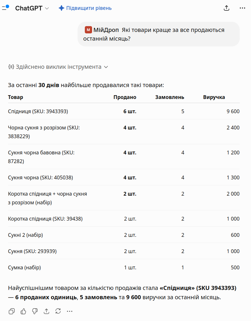Click the 'Виручка' column header
Image resolution: width=251 pixels, height=321 pixels.
point(214,97)
